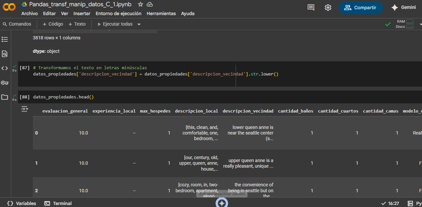Open the table of contents sidebar

[x=5, y=39]
